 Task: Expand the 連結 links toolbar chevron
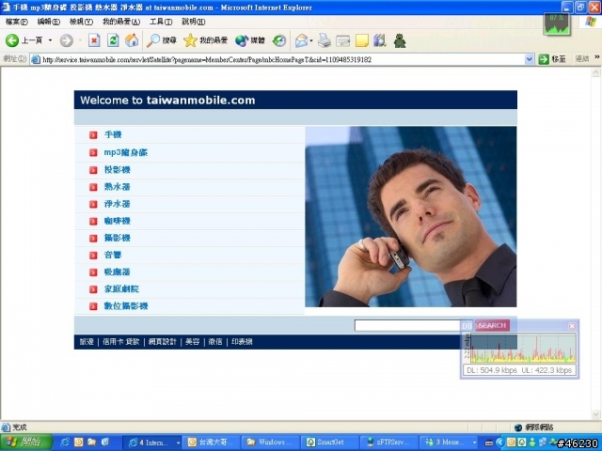597,57
